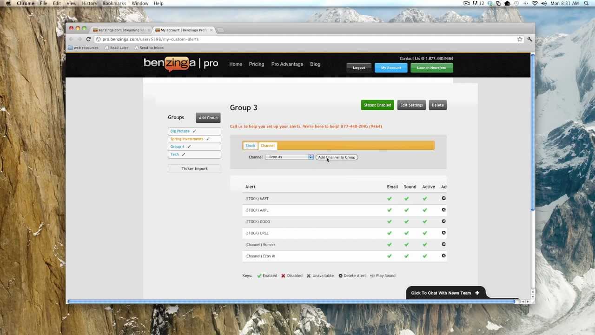The image size is (595, 335).
Task: Toggle Active for AAPL alert
Action: point(424,210)
